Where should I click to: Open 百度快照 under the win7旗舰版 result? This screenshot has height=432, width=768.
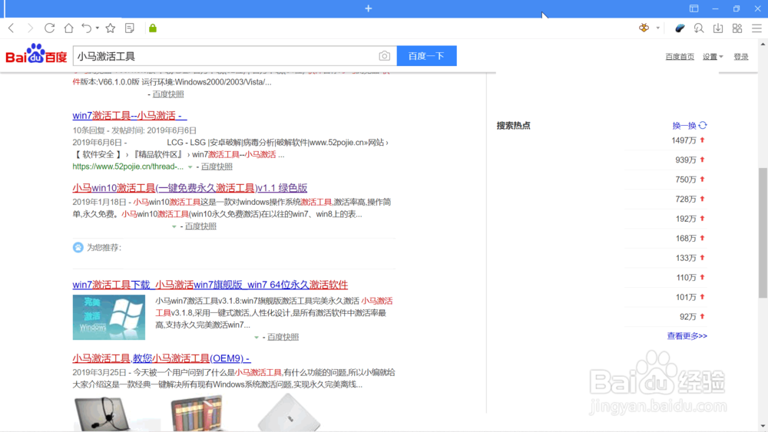pyautogui.click(x=283, y=337)
